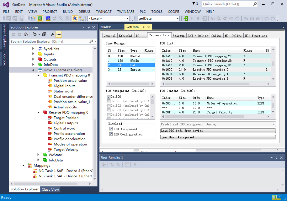
Task: Toggle the PDO Assignment download checkbox
Action: pos(111,129)
